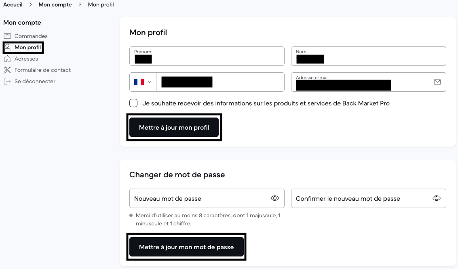Click the Commandes package icon
Screen dimensions: 458x269
7,36
